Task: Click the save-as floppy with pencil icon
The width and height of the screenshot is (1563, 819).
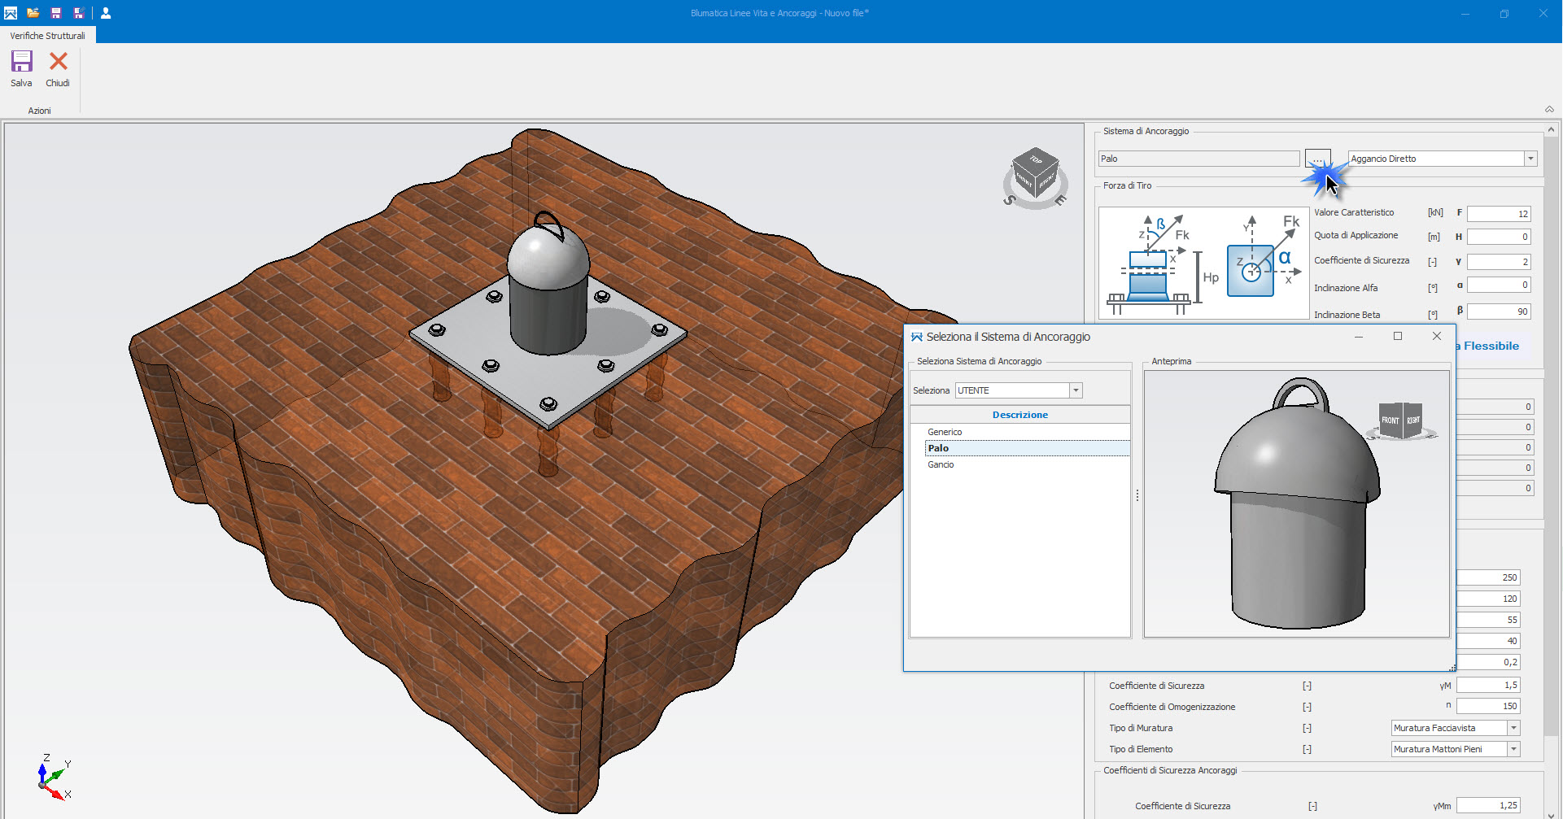Action: pyautogui.click(x=79, y=13)
